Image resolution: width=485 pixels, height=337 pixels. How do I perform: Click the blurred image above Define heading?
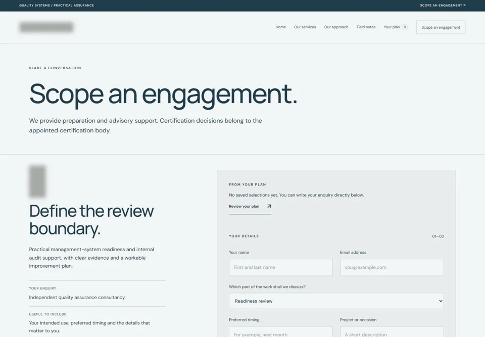pos(37,181)
